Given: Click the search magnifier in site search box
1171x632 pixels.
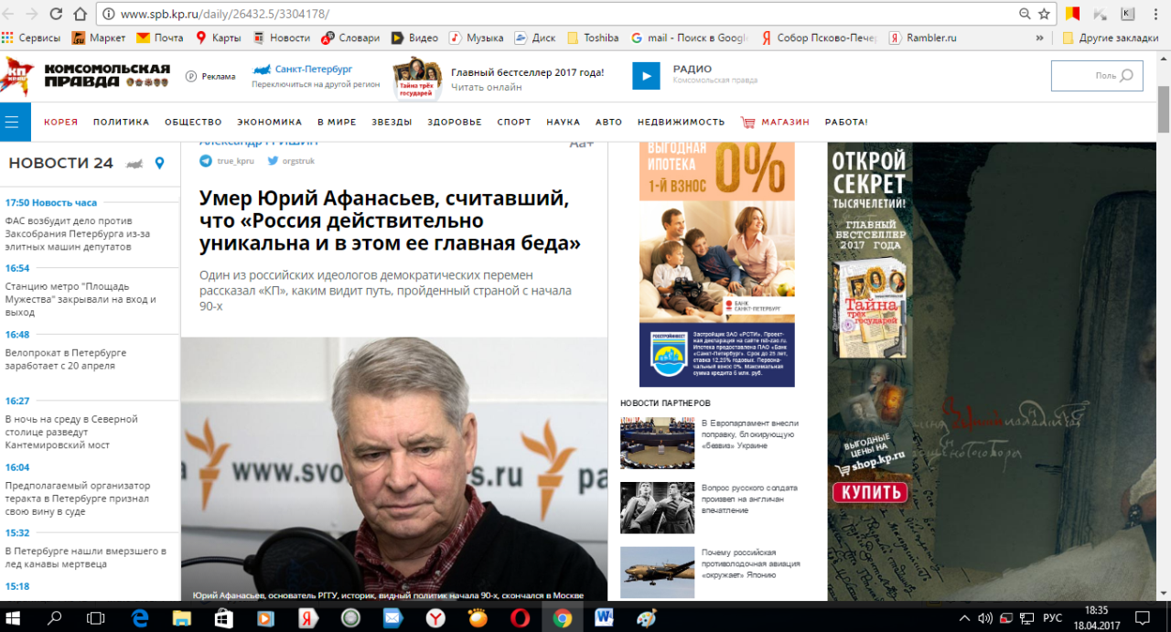Looking at the screenshot, I should (x=1127, y=76).
